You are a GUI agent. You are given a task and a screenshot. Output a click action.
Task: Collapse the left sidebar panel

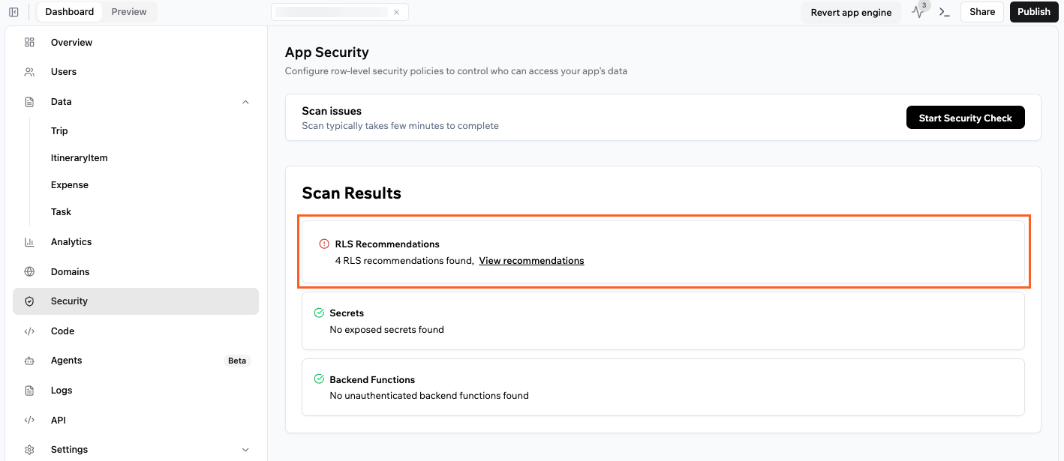14,11
